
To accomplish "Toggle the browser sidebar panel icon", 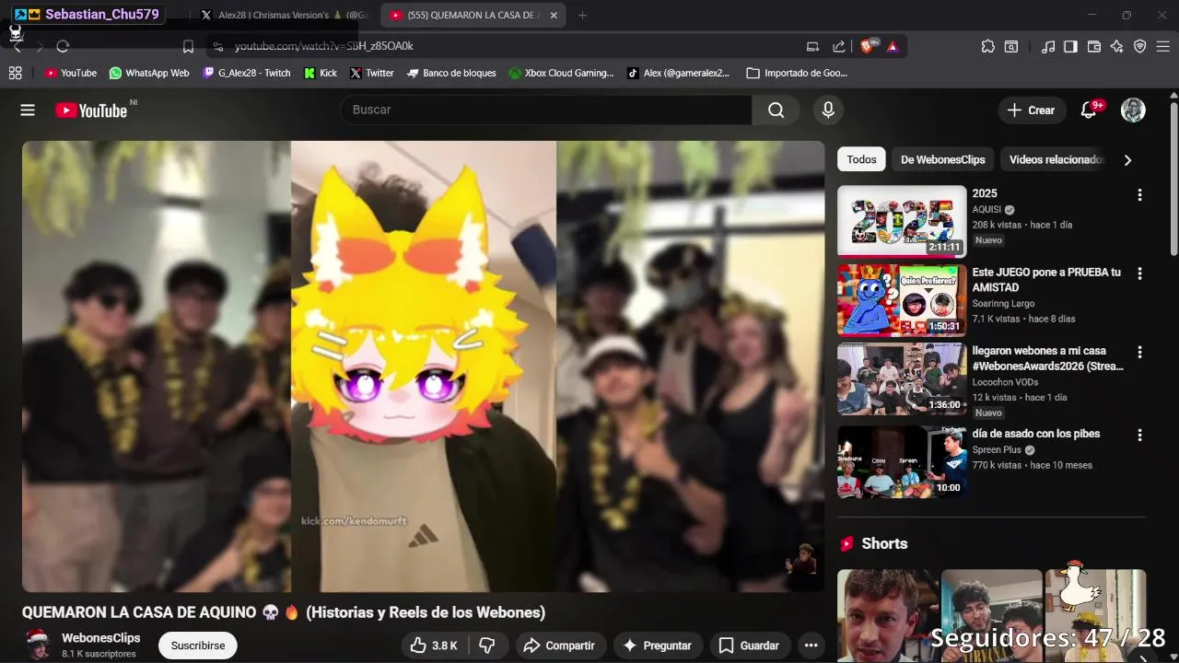I will tap(1070, 46).
